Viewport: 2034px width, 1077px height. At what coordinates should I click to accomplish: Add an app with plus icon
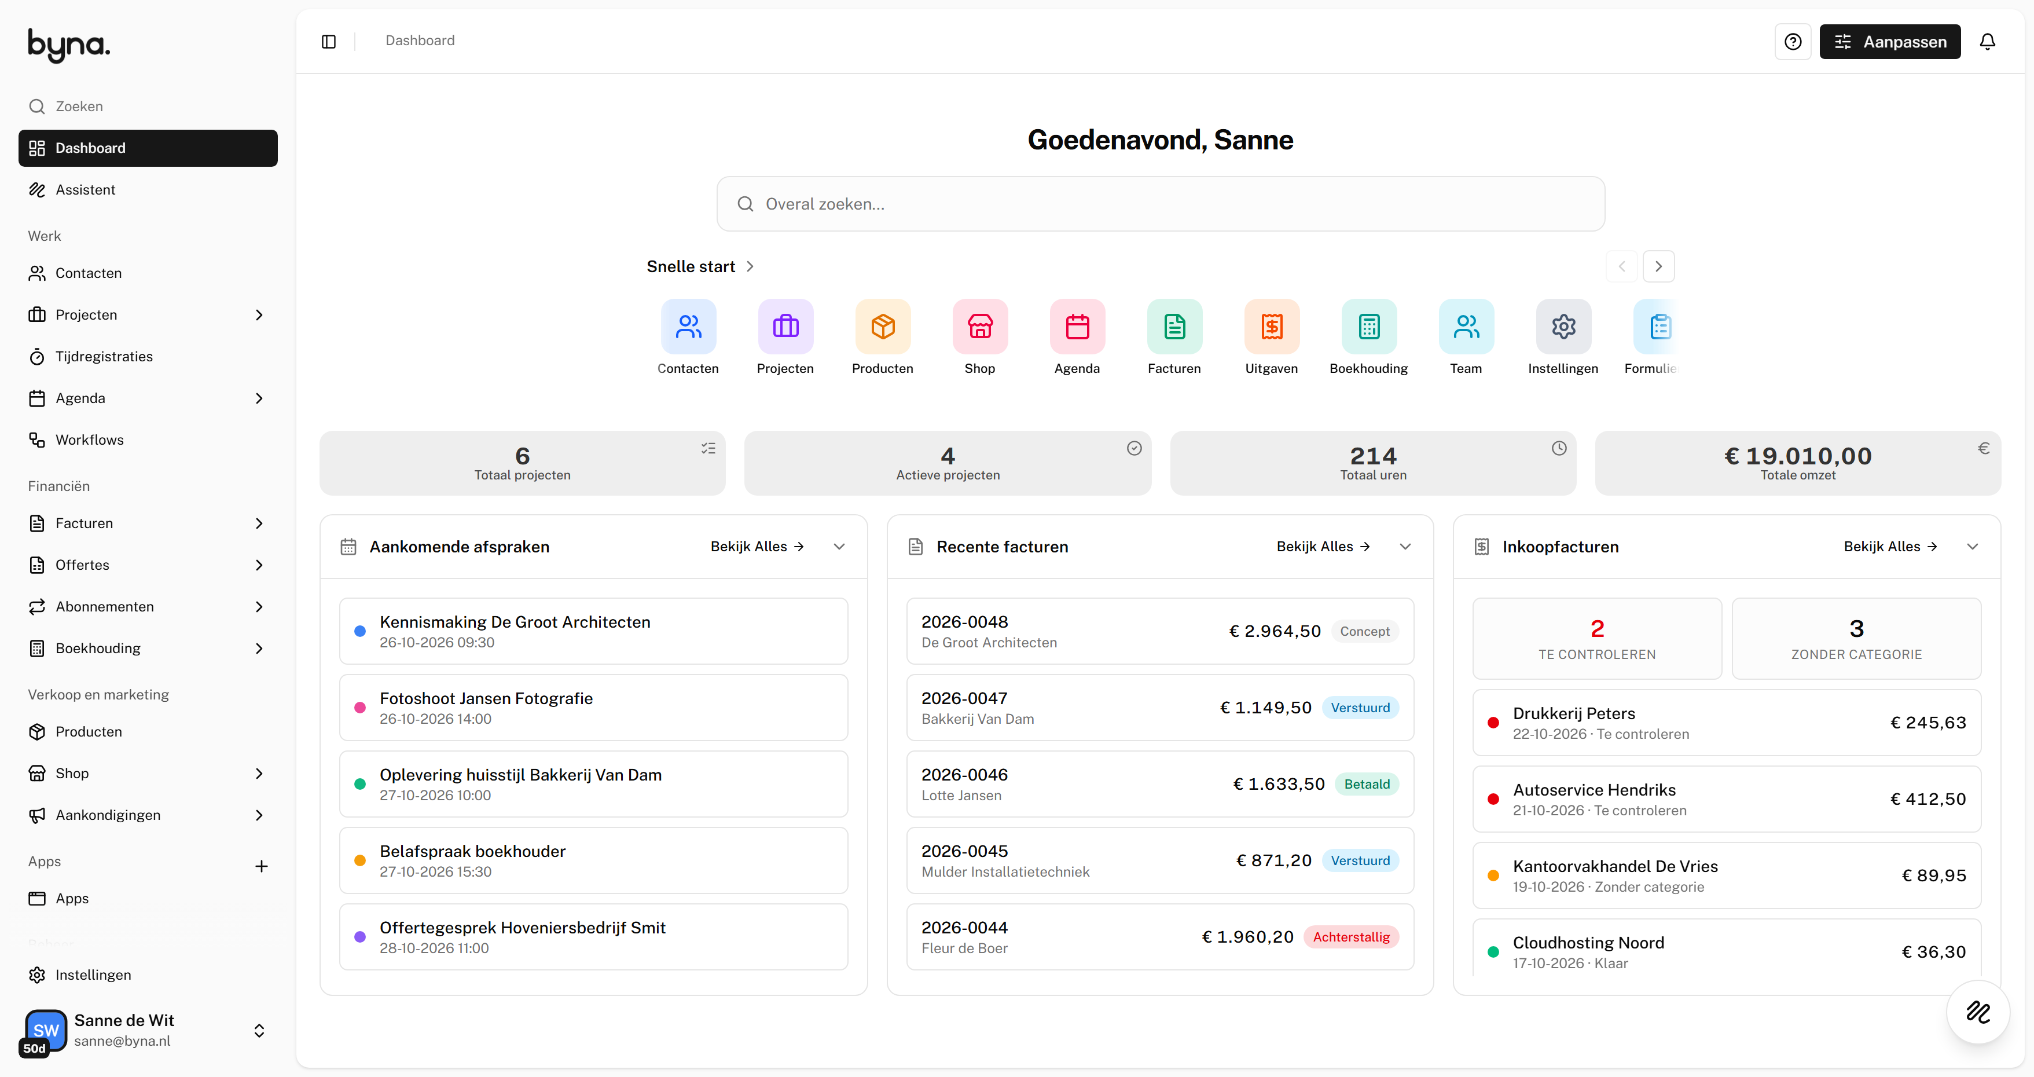[262, 866]
